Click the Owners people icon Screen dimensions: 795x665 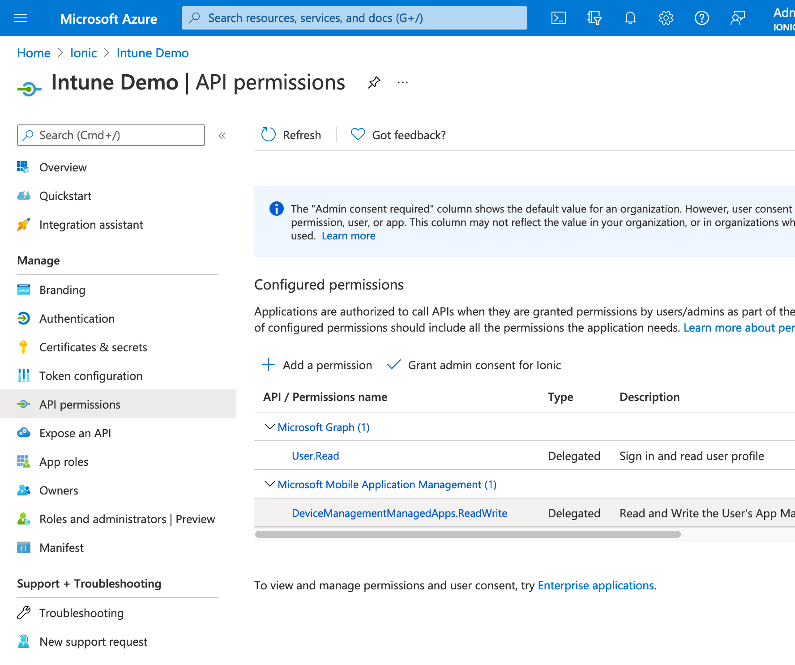click(23, 490)
